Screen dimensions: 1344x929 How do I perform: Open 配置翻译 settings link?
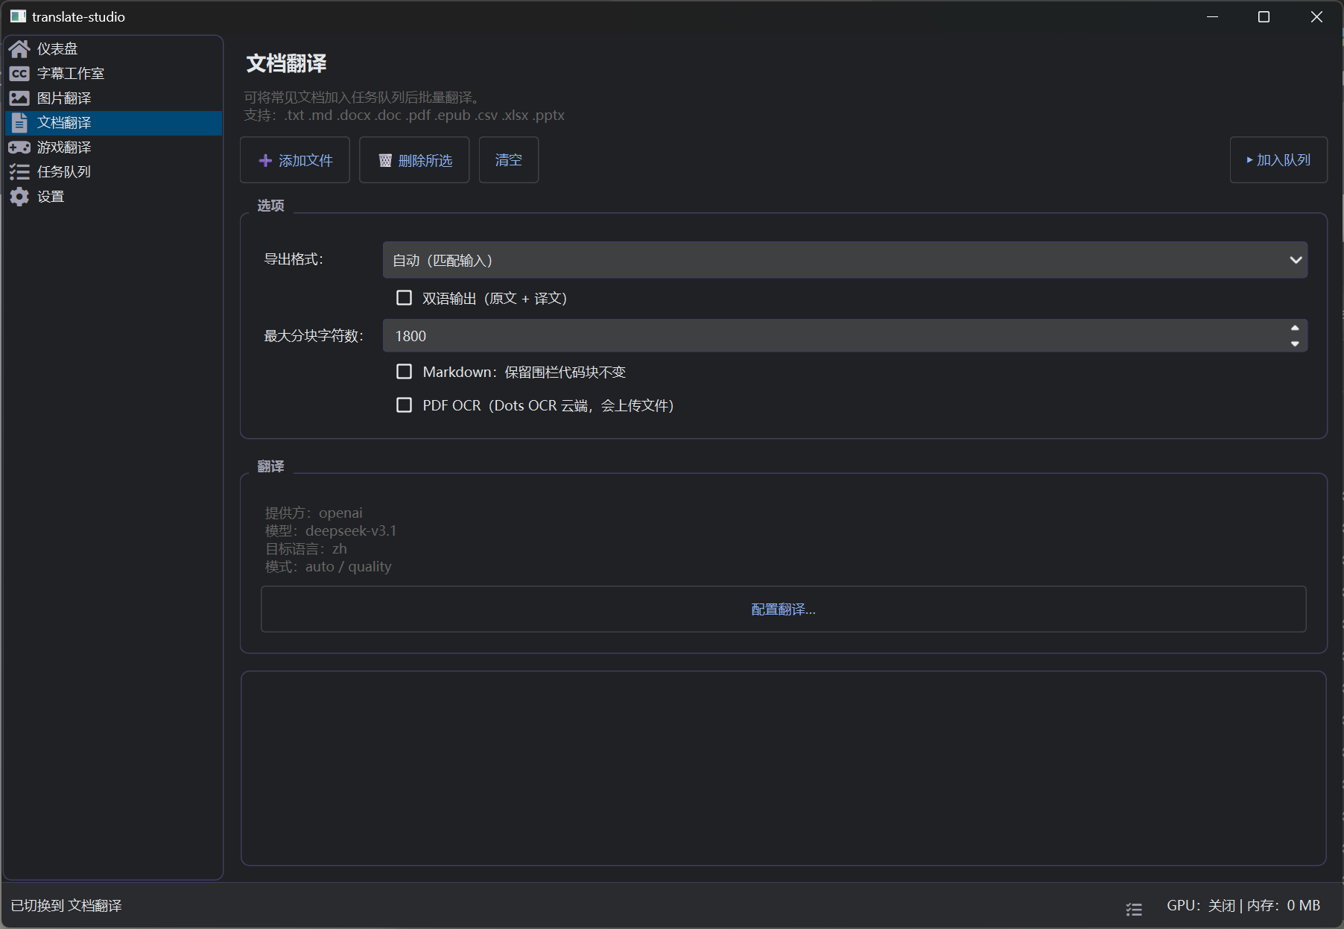(783, 609)
